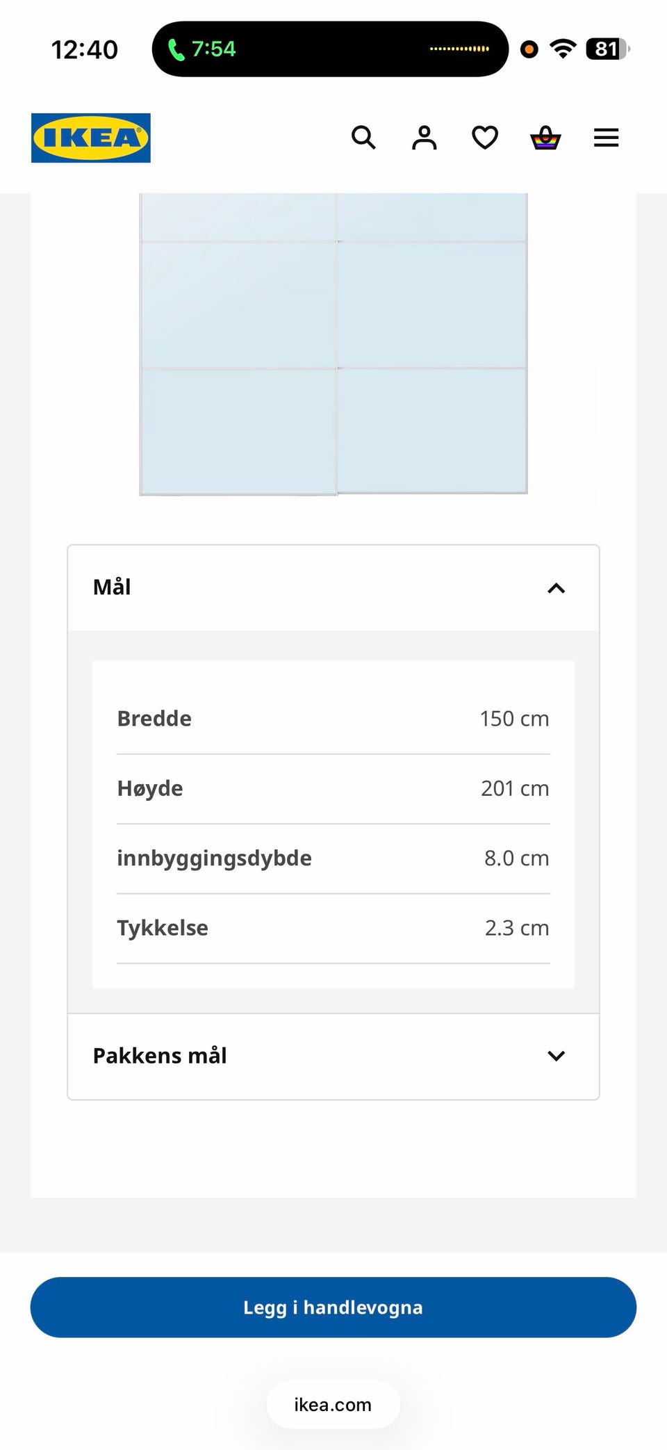Select the innbyggingsdybde row

pos(333,858)
